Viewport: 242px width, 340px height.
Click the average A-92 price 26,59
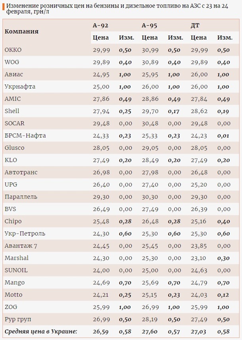(100, 332)
